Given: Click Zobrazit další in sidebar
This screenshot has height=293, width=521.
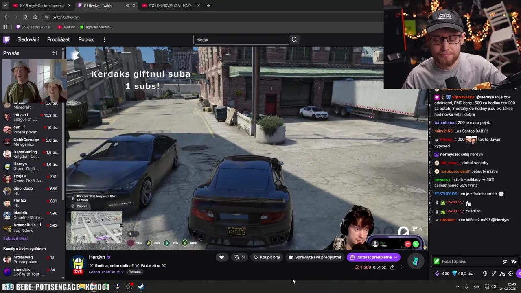Looking at the screenshot, I should tap(15, 238).
